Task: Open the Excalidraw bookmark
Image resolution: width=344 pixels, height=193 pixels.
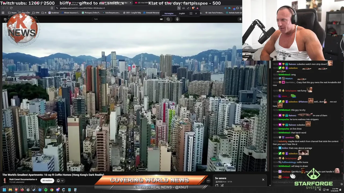Action: (x=54, y=13)
